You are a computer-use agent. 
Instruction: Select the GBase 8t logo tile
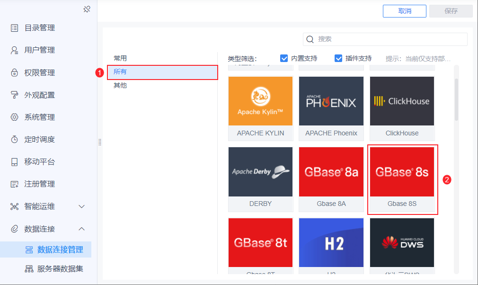coord(260,243)
